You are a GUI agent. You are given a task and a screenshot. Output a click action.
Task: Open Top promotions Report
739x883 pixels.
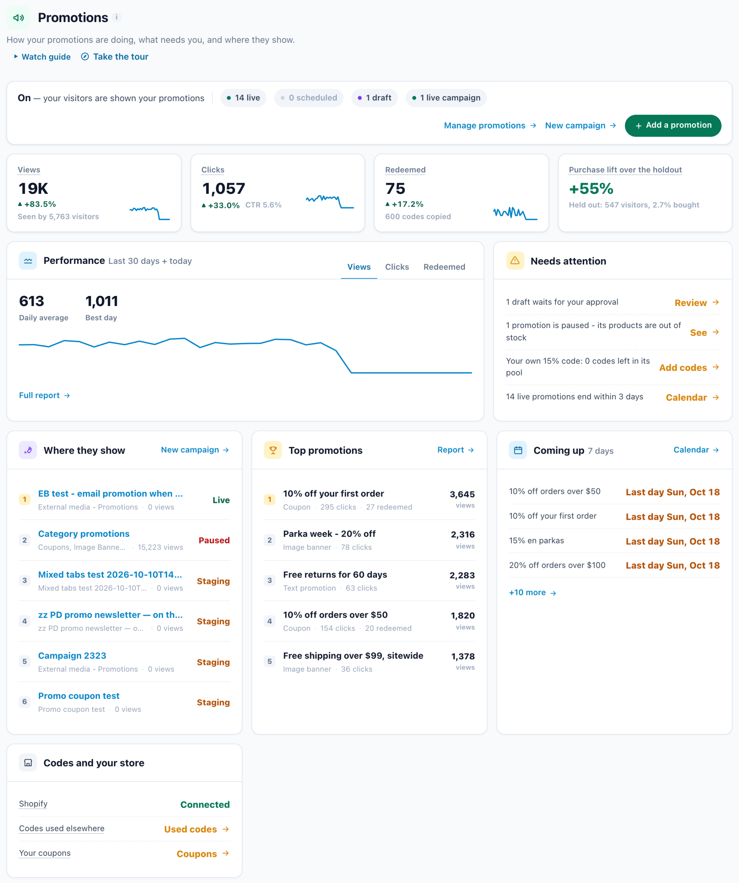tap(456, 450)
